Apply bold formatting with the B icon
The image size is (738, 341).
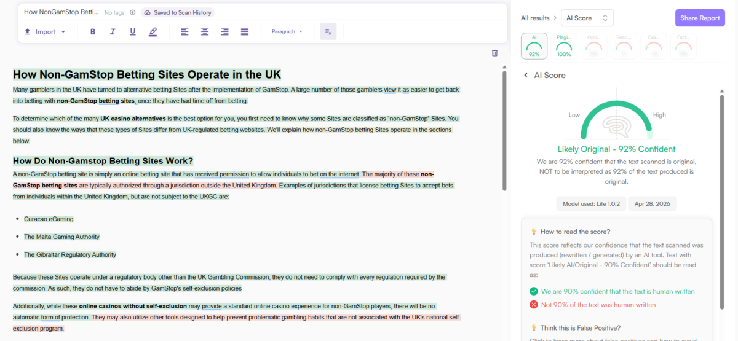coord(93,32)
